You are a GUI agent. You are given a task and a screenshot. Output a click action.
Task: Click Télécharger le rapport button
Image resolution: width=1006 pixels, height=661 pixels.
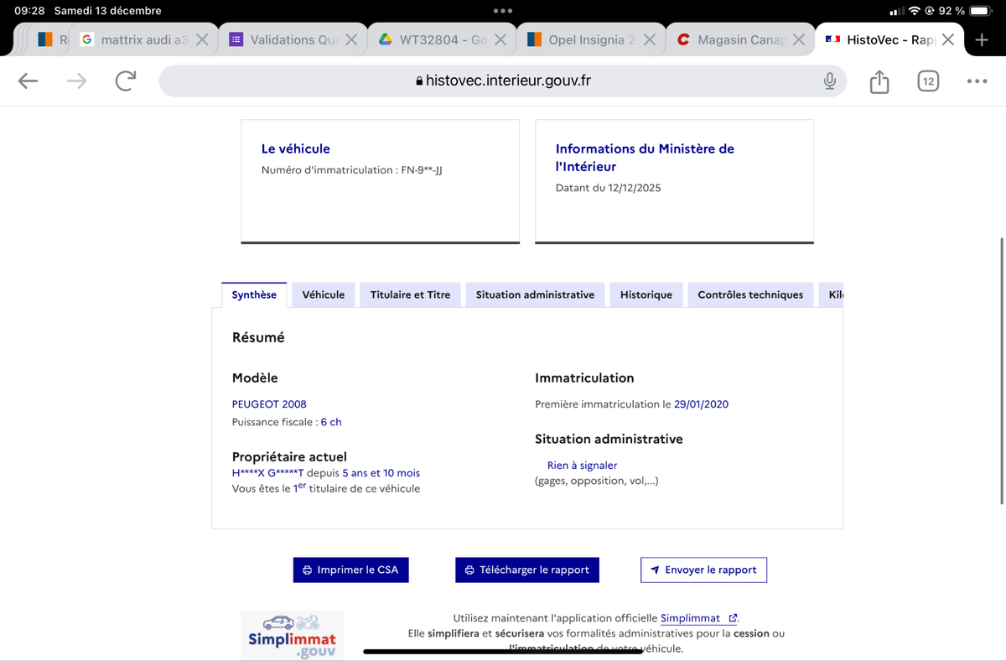click(x=527, y=570)
